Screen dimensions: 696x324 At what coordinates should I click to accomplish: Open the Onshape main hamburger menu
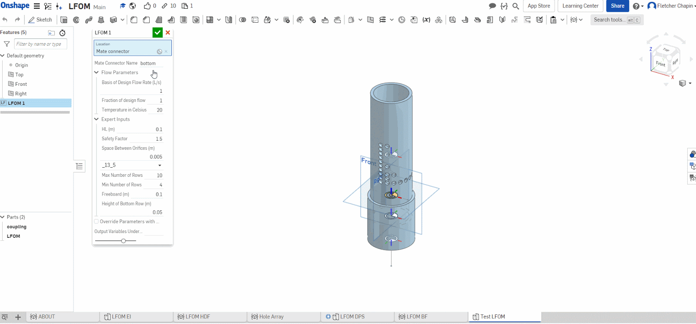click(x=37, y=6)
